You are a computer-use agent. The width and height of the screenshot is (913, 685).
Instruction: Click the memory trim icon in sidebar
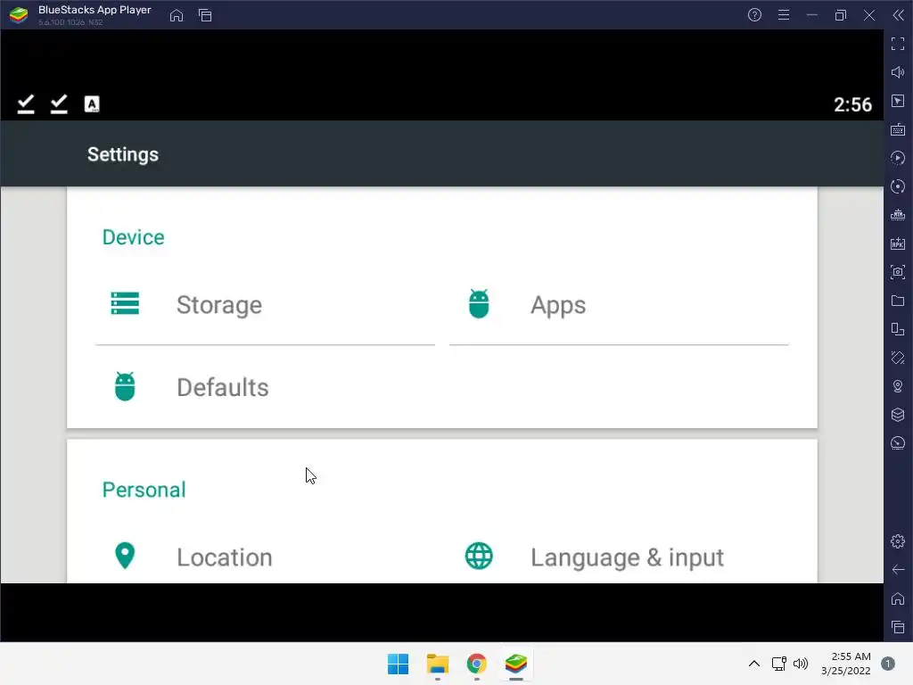pos(898,215)
